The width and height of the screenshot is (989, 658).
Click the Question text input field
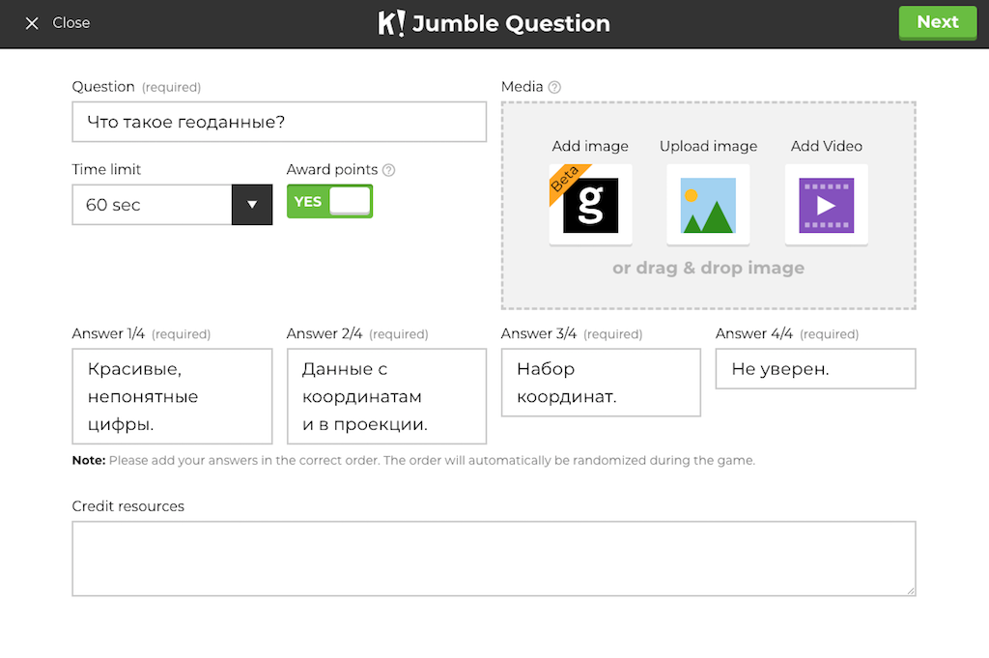click(279, 122)
